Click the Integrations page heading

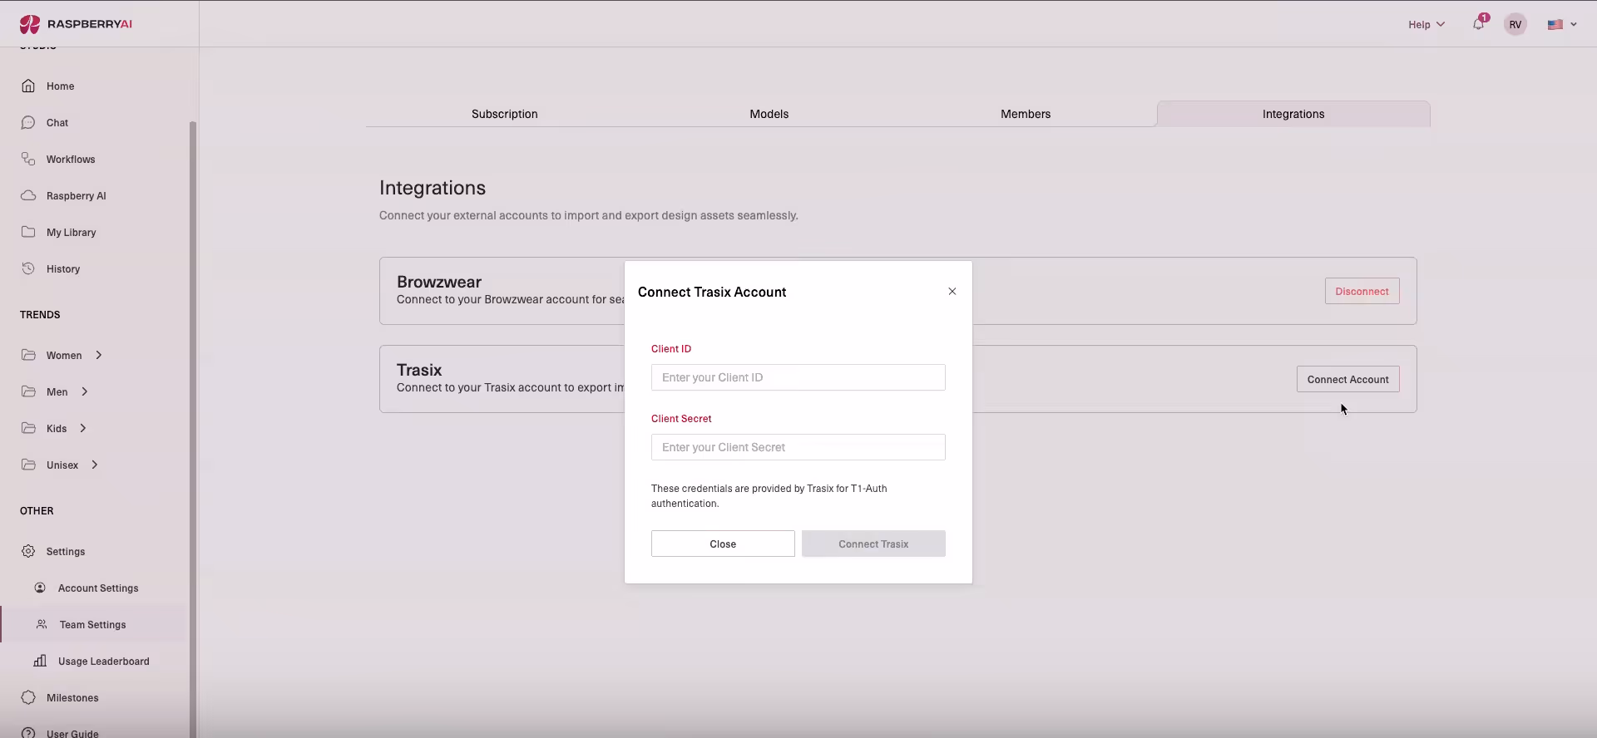433,188
